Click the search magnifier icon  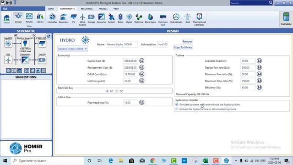(x=271, y=3)
